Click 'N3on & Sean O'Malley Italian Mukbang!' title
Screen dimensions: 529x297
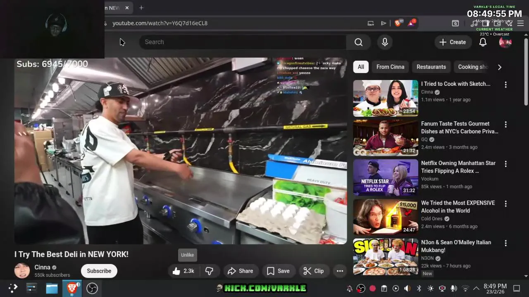[x=456, y=246]
